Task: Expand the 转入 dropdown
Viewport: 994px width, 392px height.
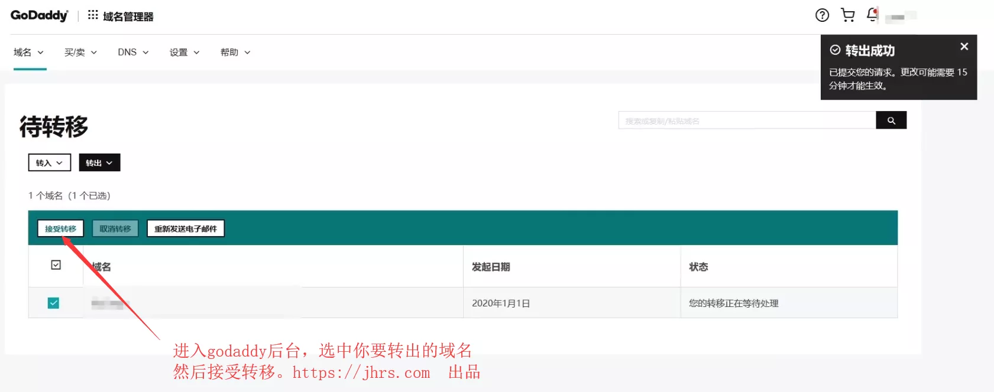Action: (50, 162)
